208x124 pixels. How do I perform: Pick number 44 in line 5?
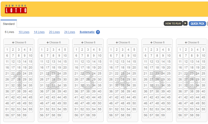[x=163, y=97]
